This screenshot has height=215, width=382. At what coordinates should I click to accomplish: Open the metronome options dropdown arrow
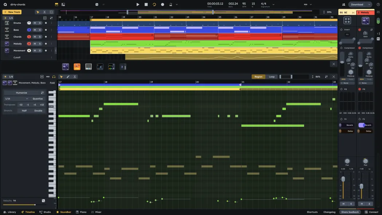[x=177, y=4]
